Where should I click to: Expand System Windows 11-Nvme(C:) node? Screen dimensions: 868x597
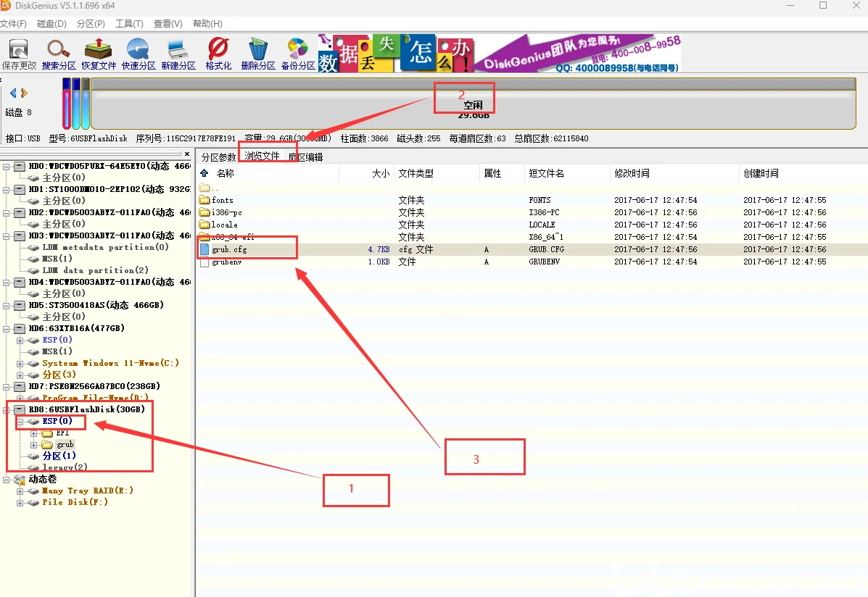[x=20, y=364]
